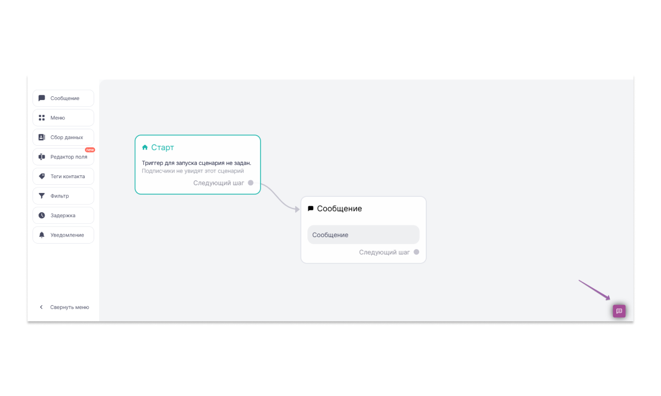Select the Сообщение block header on canvas
Image resolution: width=661 pixels, height=396 pixels.
(339, 209)
